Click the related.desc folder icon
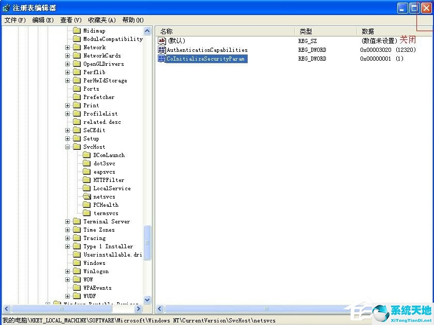This screenshot has width=434, height=325. click(77, 122)
